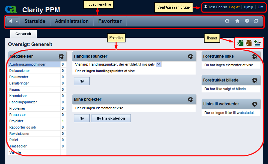Open the checkmark icon in menu bar
The width and height of the screenshot is (268, 164).
[247, 21]
